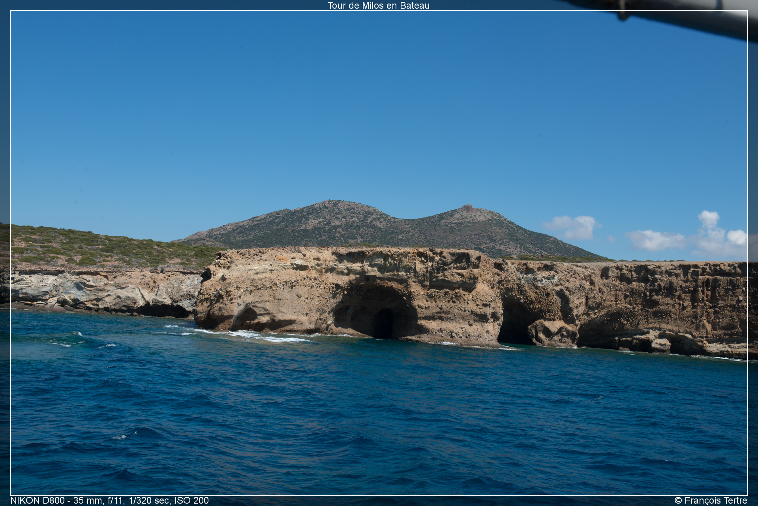Click the coastal cliff photo
Screen dimensions: 758x506
(379, 253)
